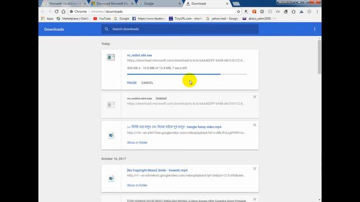
Task: Open Chrome's three-dot menu
Action: pyautogui.click(x=317, y=11)
